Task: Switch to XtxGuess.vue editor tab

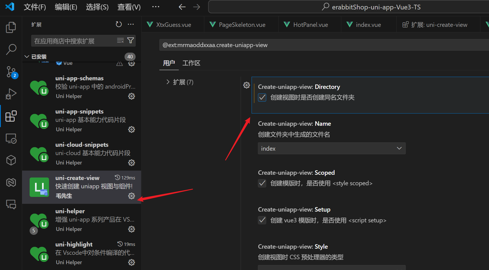Action: 173,25
